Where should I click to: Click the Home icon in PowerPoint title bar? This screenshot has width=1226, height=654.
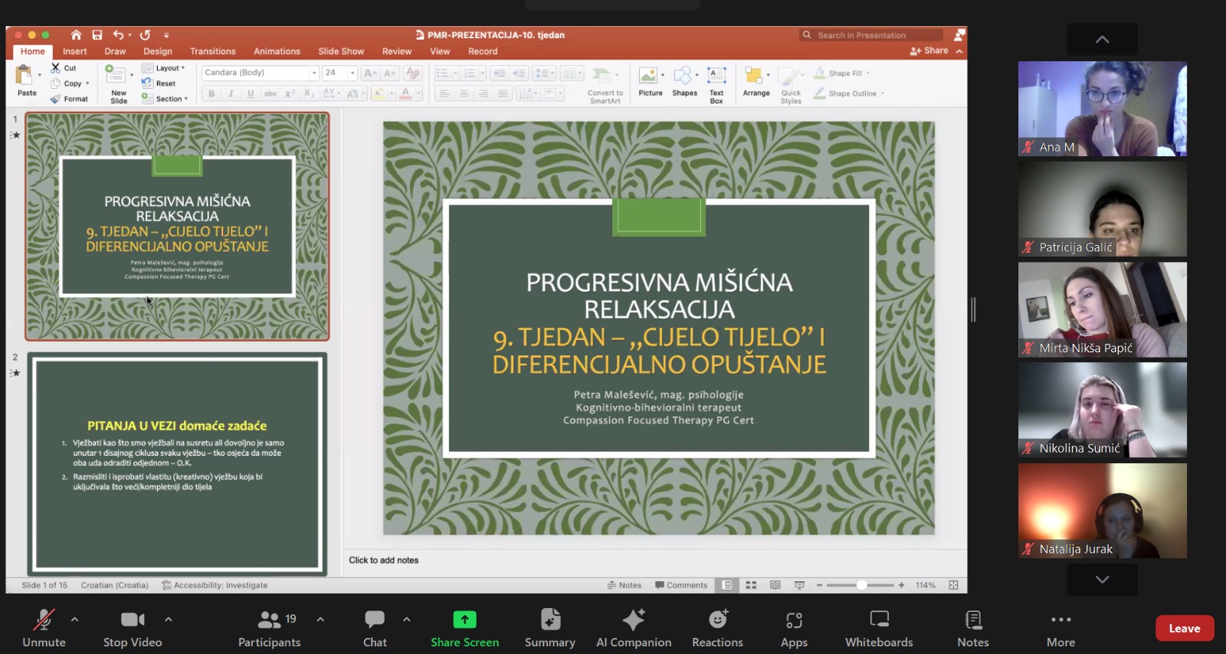click(76, 34)
